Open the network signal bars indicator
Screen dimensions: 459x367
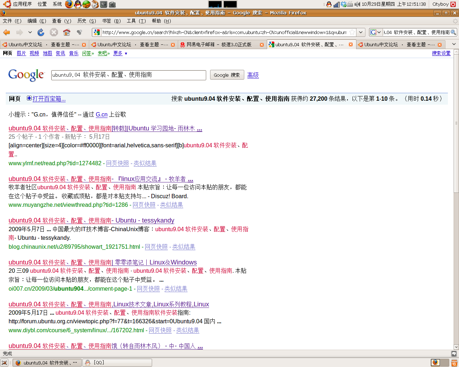(x=336, y=4)
